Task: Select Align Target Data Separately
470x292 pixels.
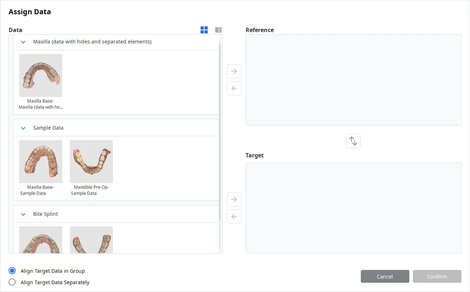Action: 12,282
